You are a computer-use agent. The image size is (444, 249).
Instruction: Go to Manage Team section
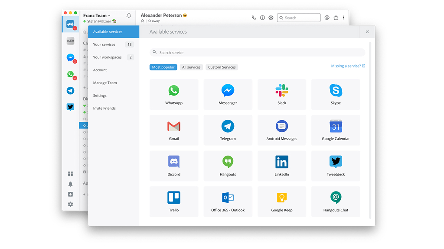[x=105, y=83]
